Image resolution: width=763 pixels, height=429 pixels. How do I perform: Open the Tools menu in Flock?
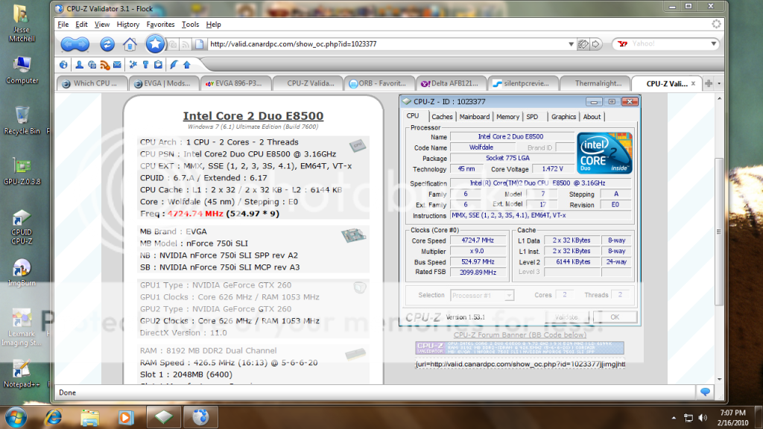point(190,24)
